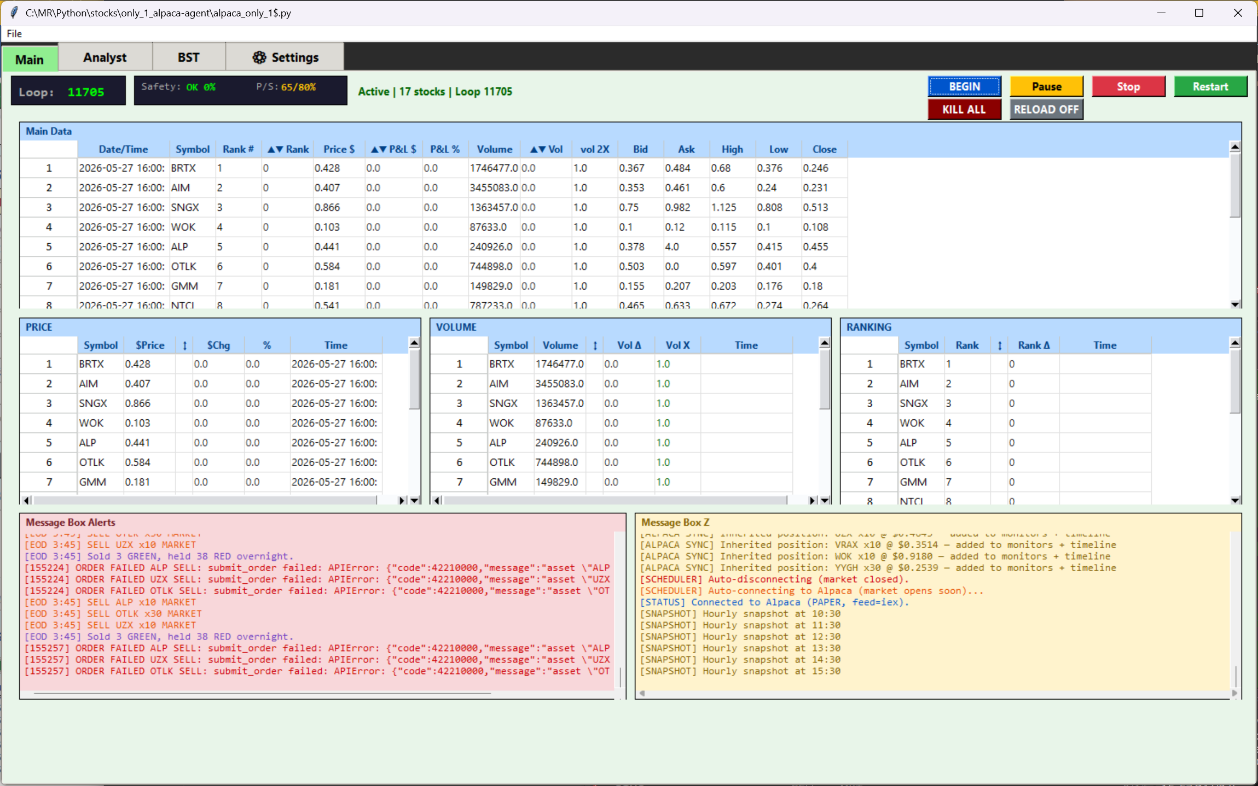Click the Loop 11705 counter display
The image size is (1258, 786).
(68, 91)
